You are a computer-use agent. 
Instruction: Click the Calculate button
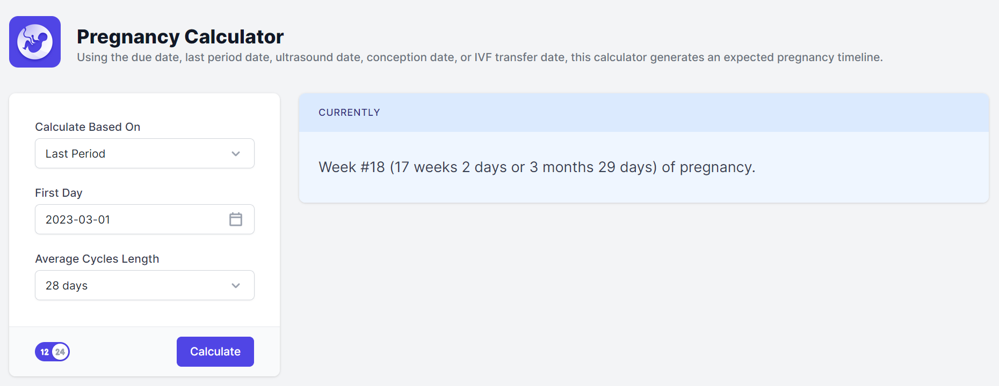tap(215, 352)
